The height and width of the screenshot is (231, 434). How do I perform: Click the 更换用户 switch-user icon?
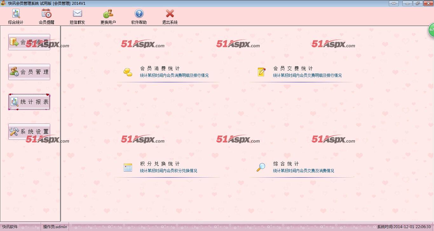point(108,14)
